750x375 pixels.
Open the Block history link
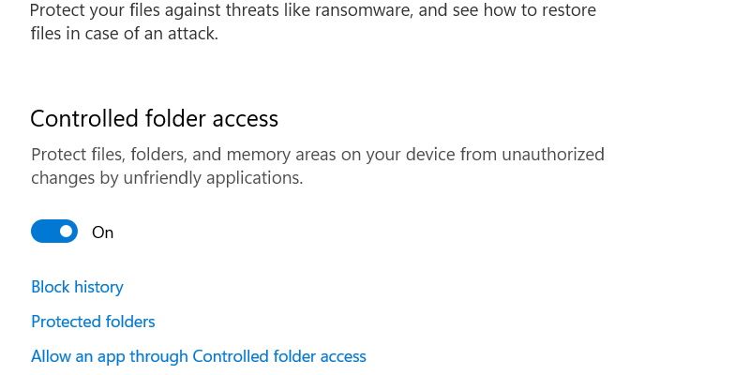point(77,287)
